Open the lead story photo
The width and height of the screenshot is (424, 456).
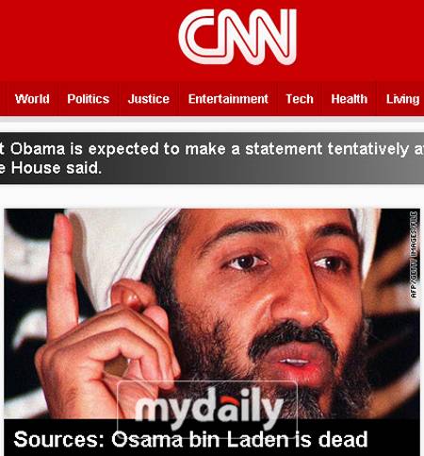click(212, 313)
